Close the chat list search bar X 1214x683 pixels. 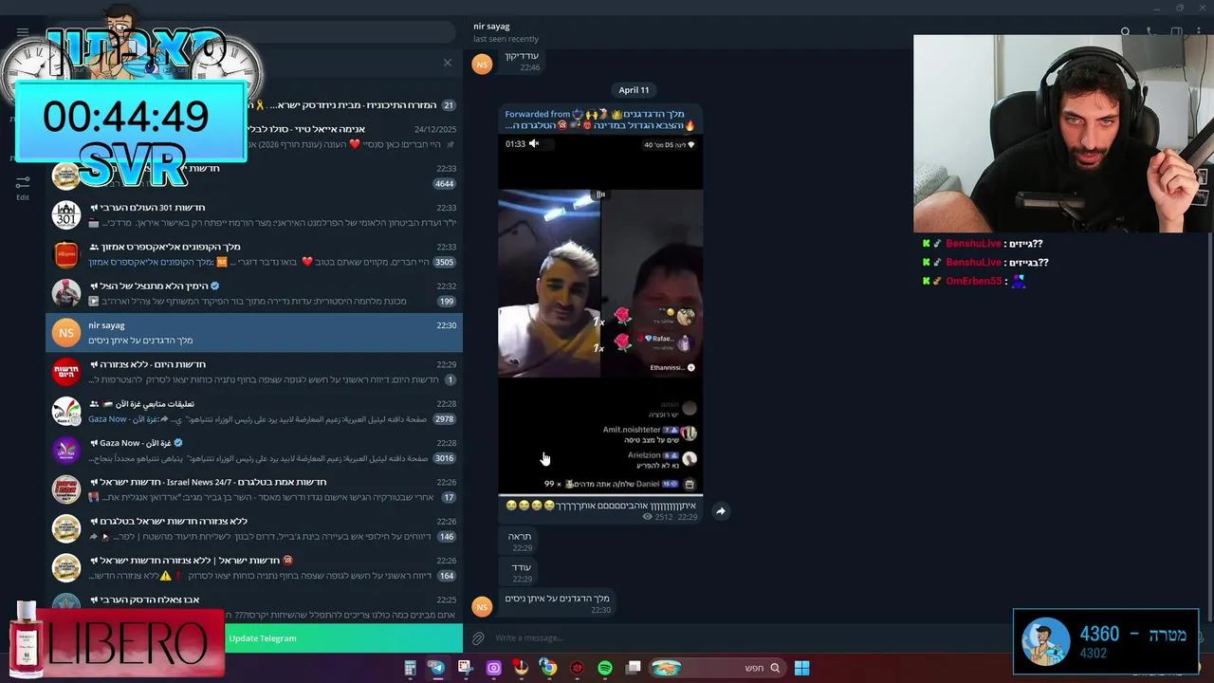pyautogui.click(x=448, y=63)
